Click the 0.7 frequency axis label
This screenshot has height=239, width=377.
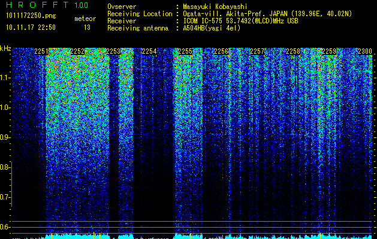click(x=5, y=197)
